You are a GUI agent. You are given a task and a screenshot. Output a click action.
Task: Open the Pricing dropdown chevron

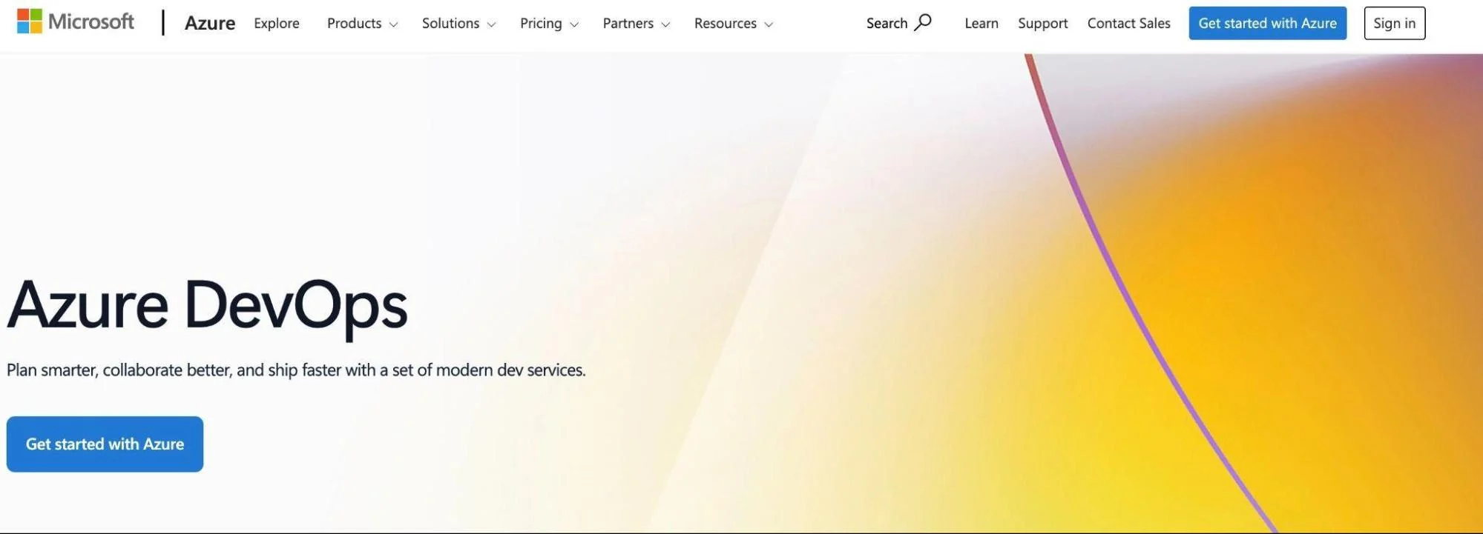pyautogui.click(x=573, y=24)
